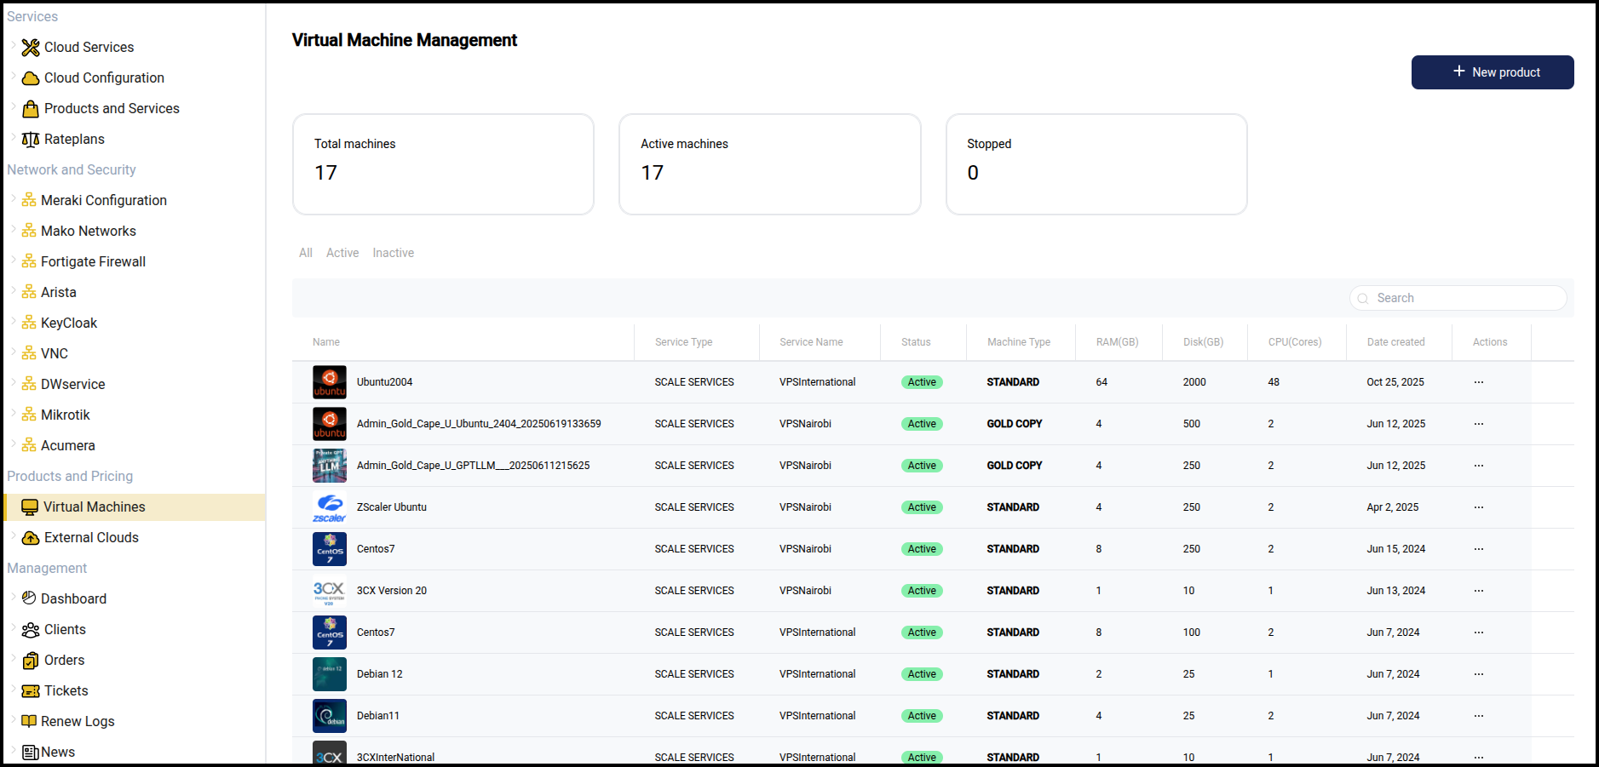Screen dimensions: 1599x767
Task: Click the Arista network icon
Action: pos(29,293)
